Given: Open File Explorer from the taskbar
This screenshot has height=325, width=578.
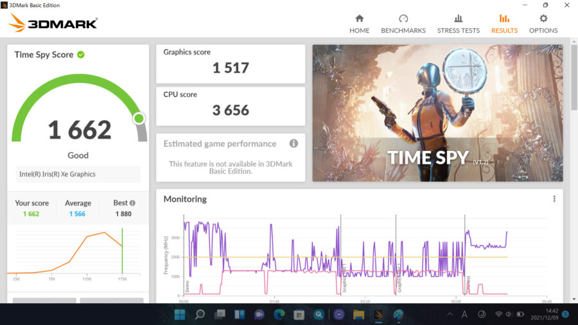Looking at the screenshot, I should click(358, 315).
